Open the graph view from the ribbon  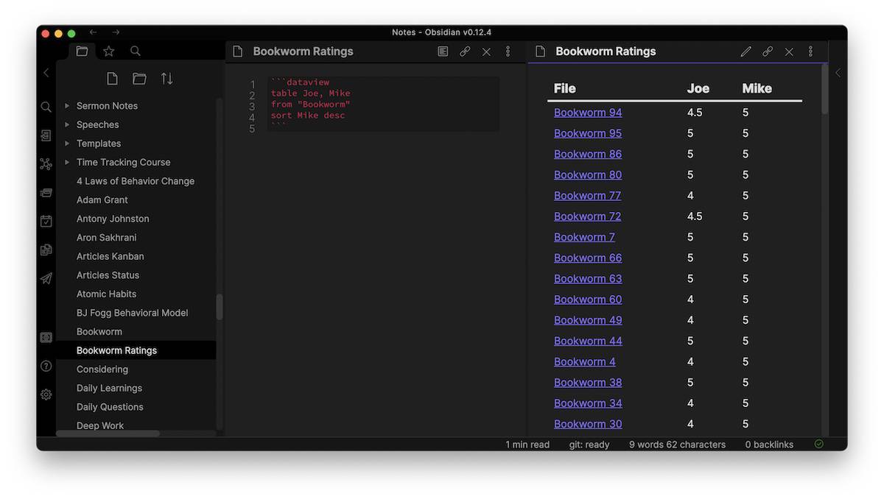[46, 163]
